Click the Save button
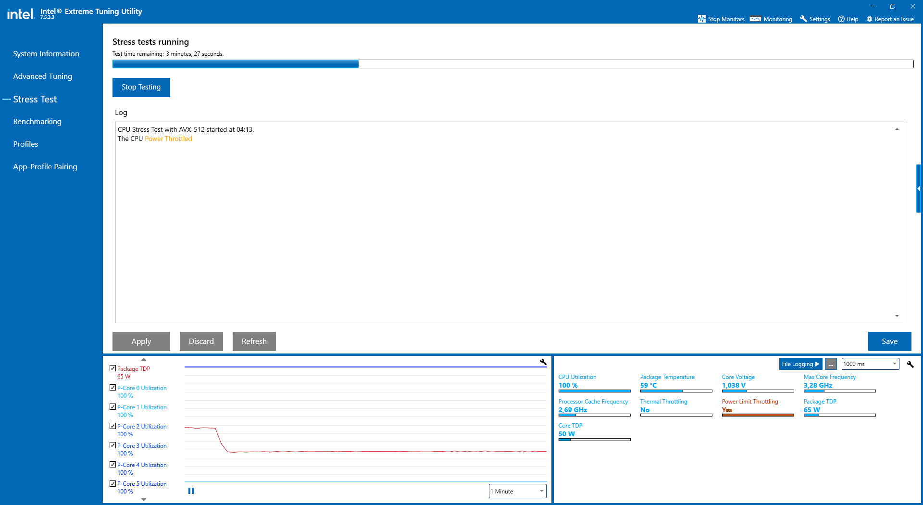Image resolution: width=923 pixels, height=505 pixels. click(890, 341)
